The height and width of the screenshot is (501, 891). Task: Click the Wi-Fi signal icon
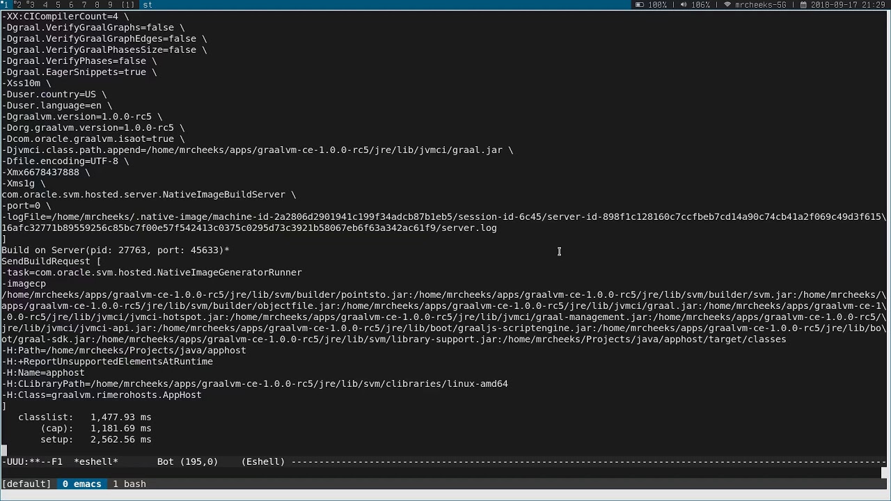pos(727,5)
